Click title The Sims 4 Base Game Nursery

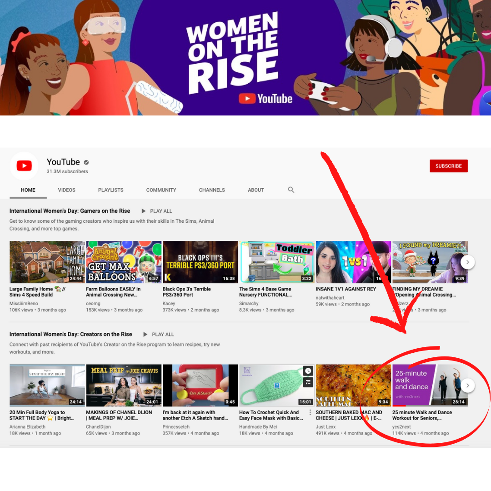tap(266, 292)
